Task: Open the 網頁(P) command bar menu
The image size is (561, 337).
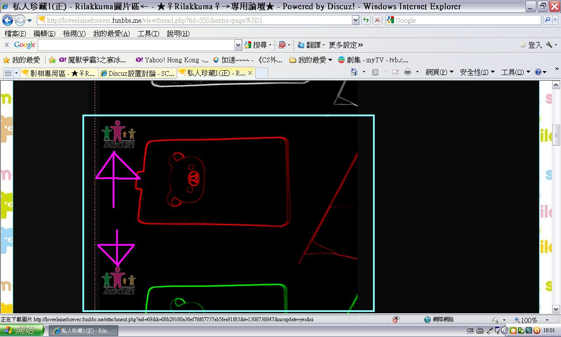Action: [x=439, y=72]
